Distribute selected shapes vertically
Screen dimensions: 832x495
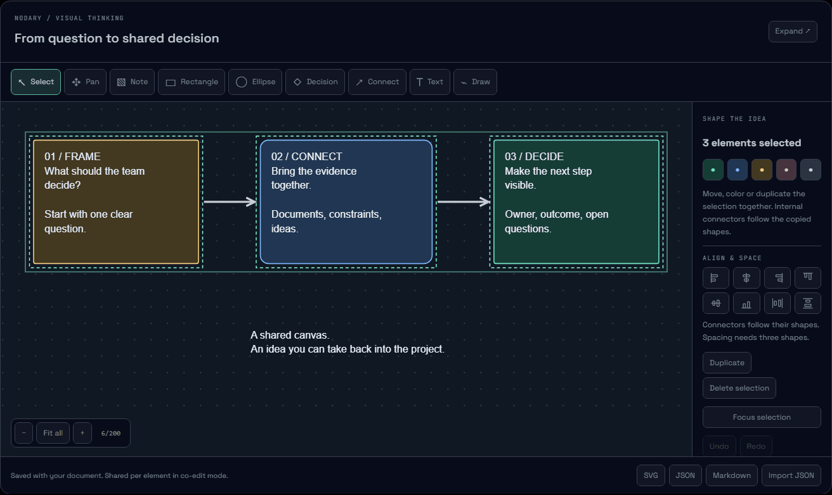(x=808, y=303)
